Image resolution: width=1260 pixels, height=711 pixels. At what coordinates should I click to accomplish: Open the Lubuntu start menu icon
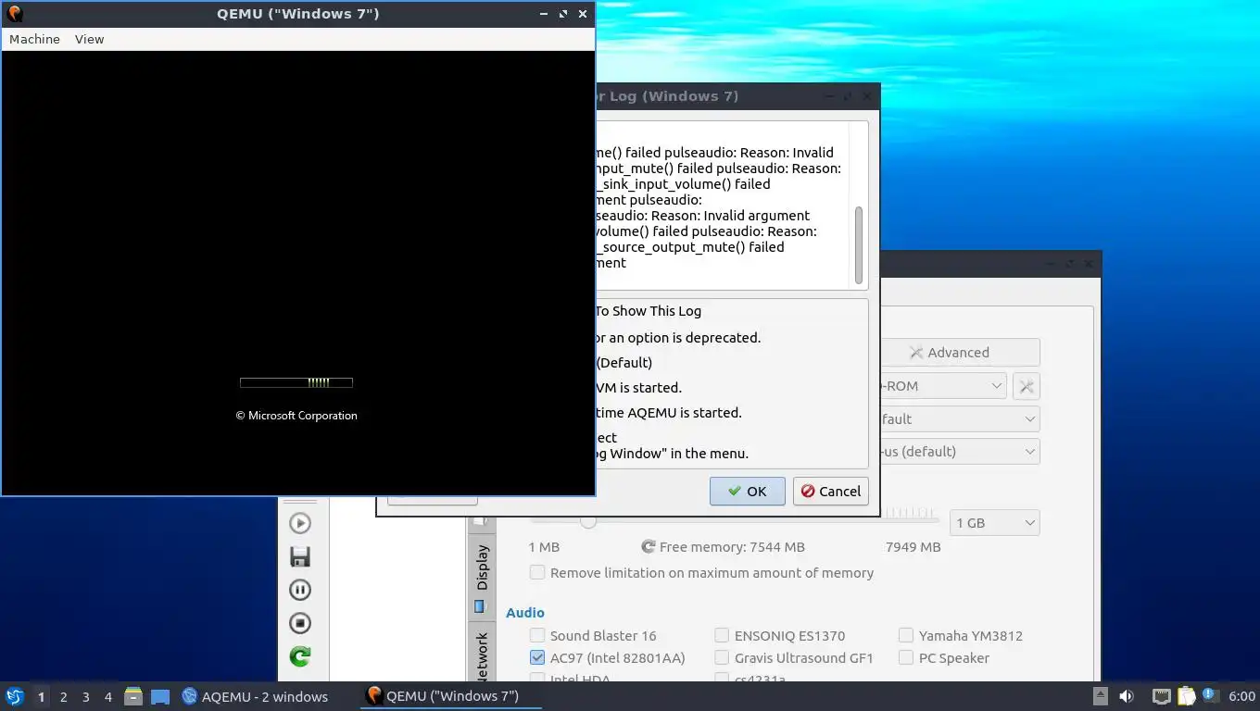(x=14, y=696)
